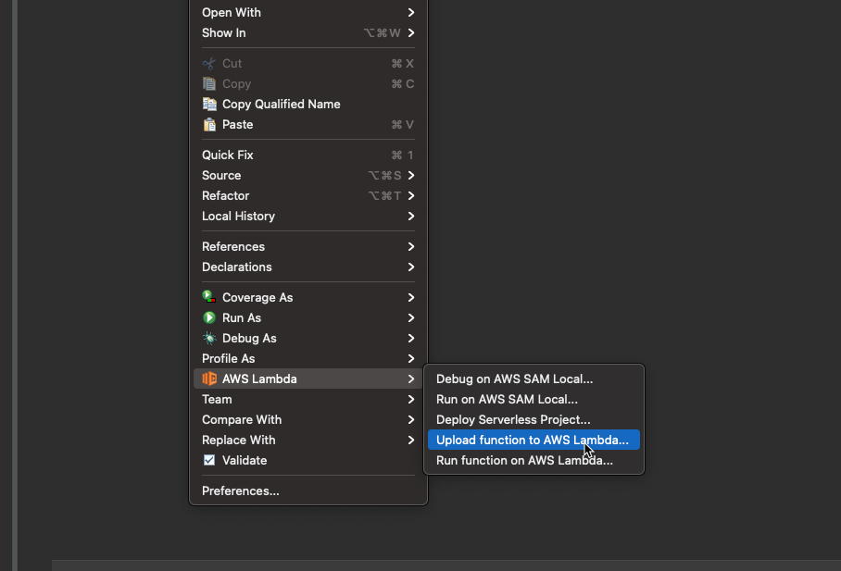Expand the Replace With submenu arrow
This screenshot has height=571, width=841.
click(411, 441)
